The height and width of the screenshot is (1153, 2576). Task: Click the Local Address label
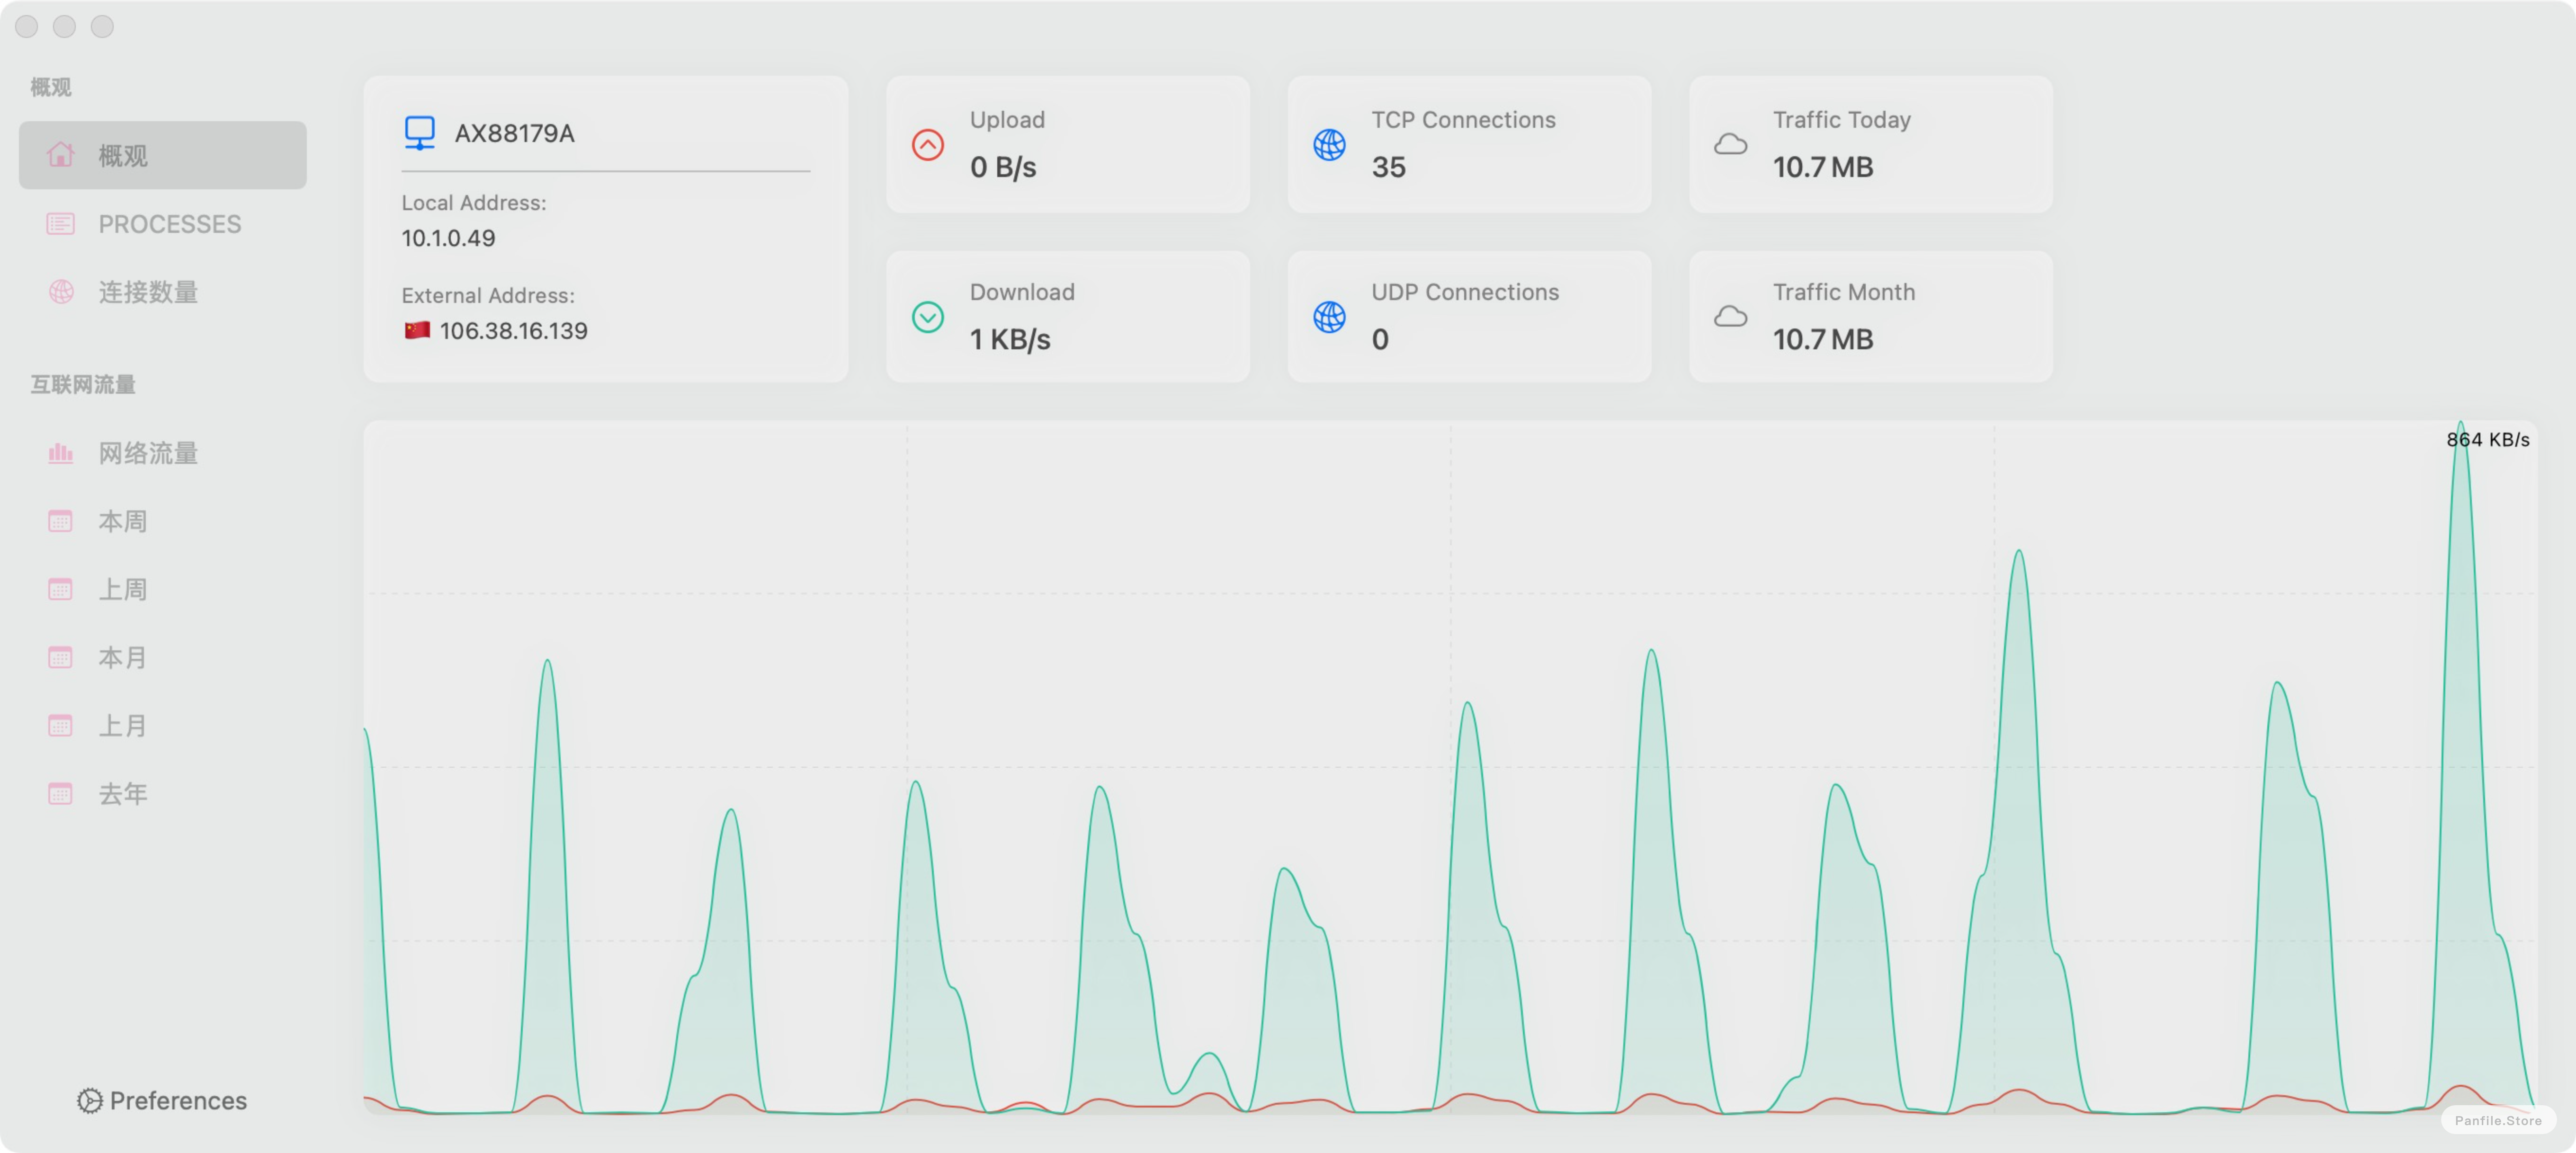pyautogui.click(x=473, y=203)
